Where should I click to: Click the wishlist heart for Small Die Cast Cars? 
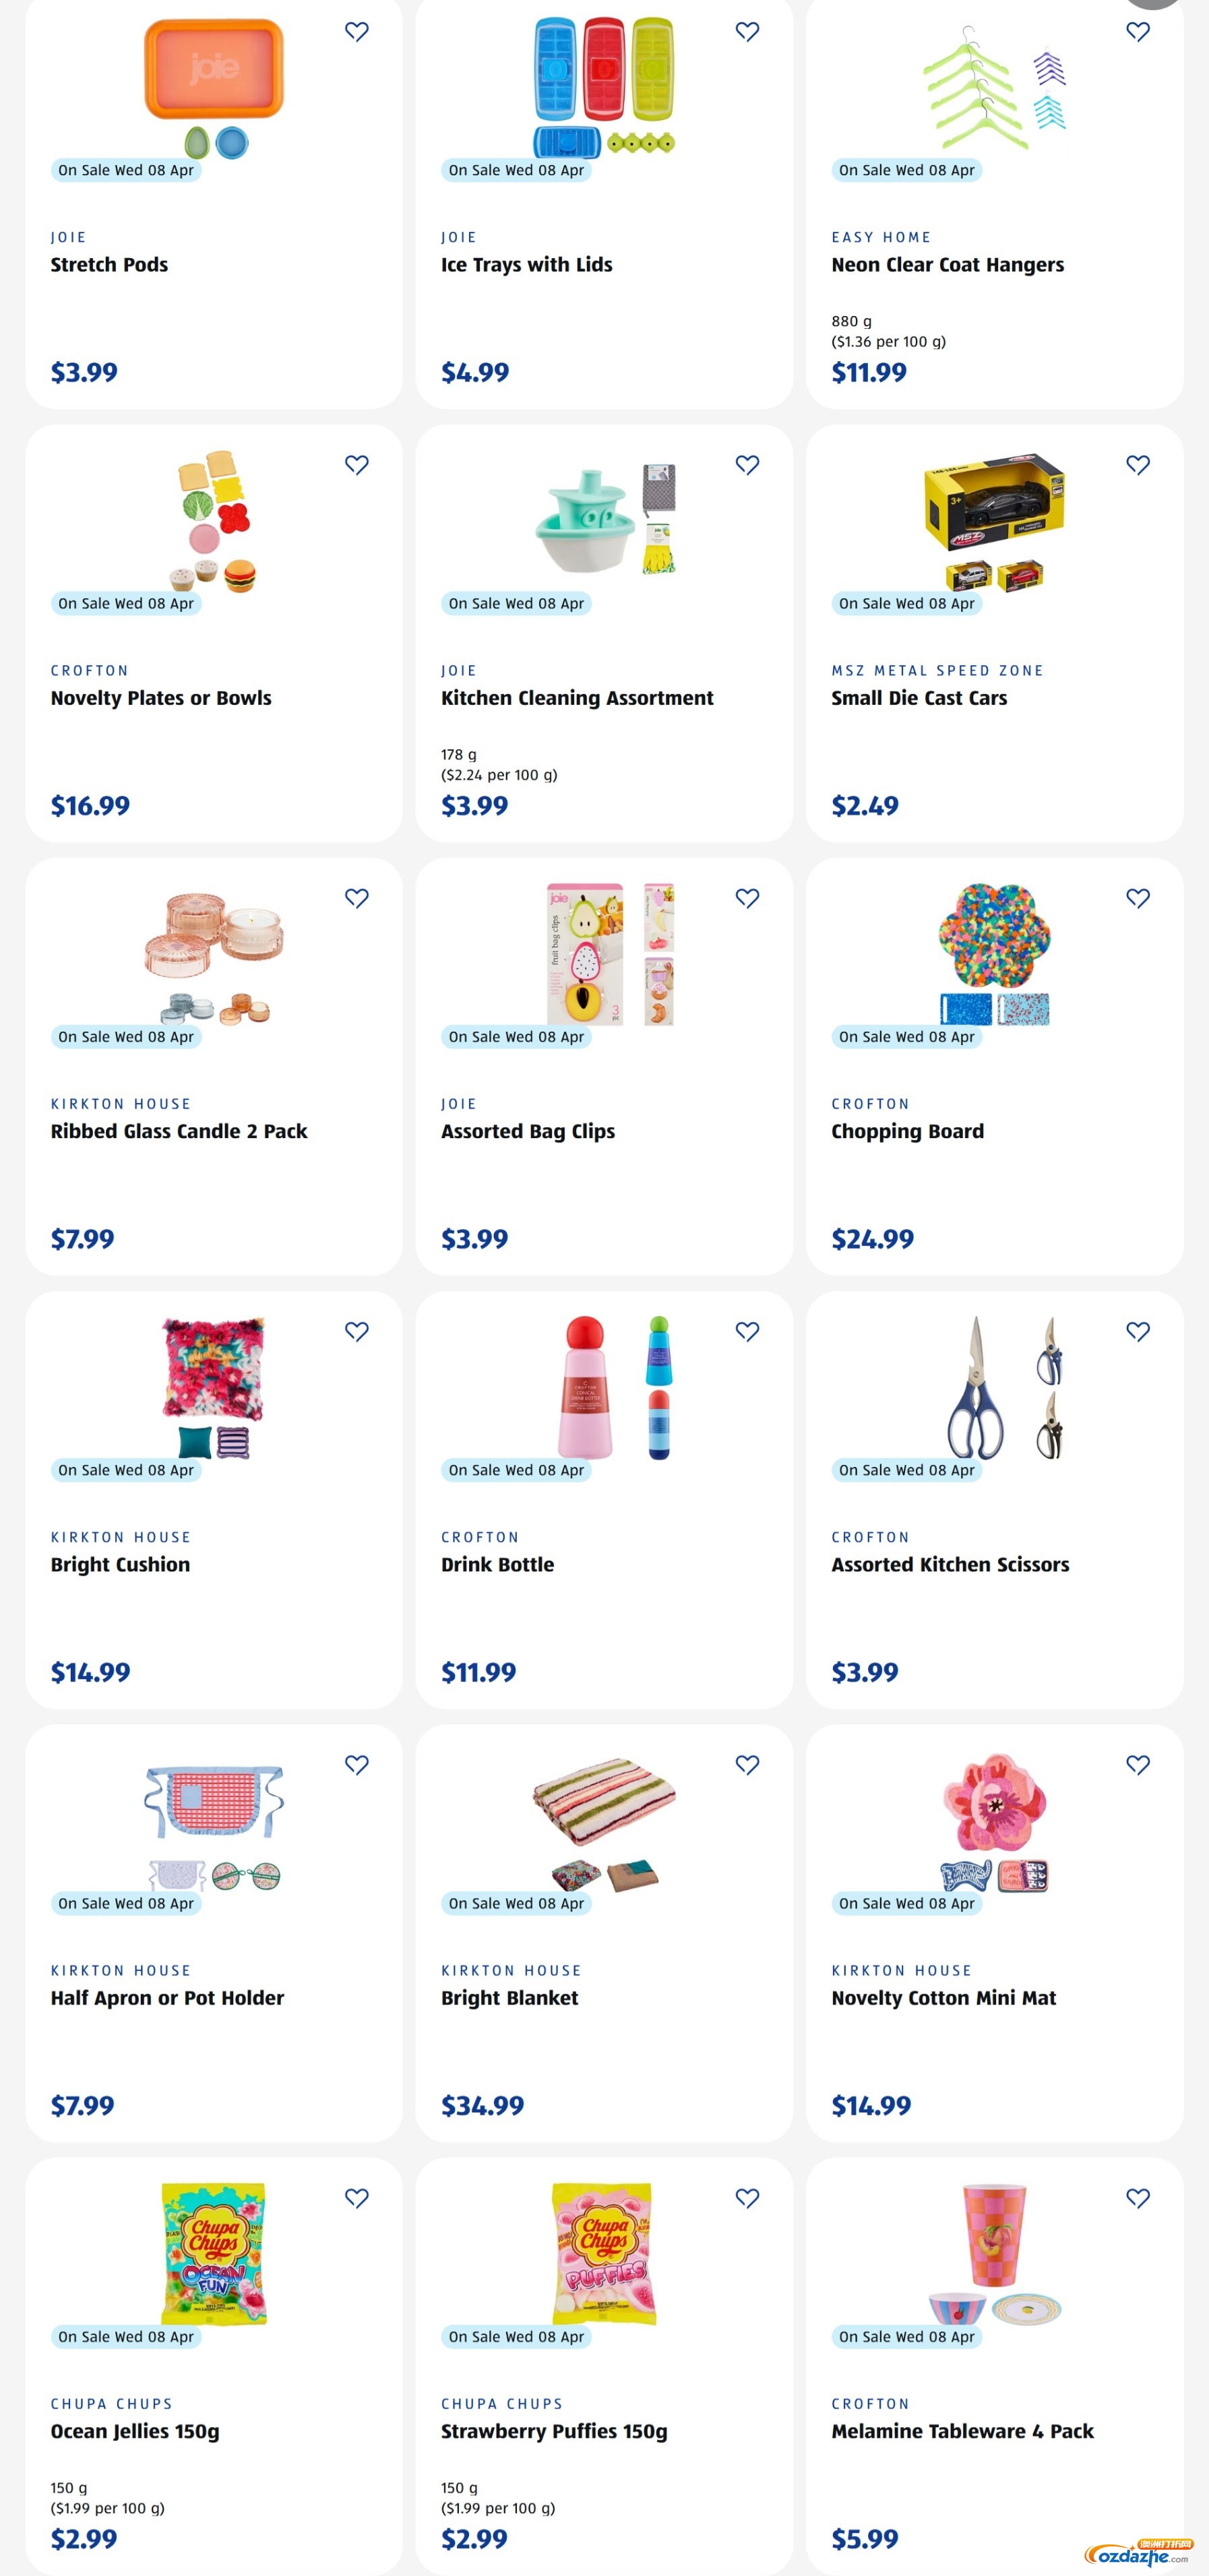[1137, 465]
